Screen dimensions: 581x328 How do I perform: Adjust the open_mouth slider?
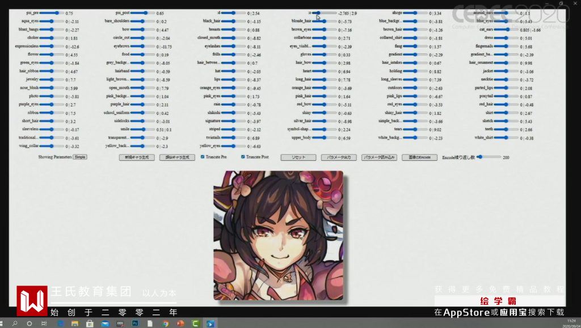142,88
